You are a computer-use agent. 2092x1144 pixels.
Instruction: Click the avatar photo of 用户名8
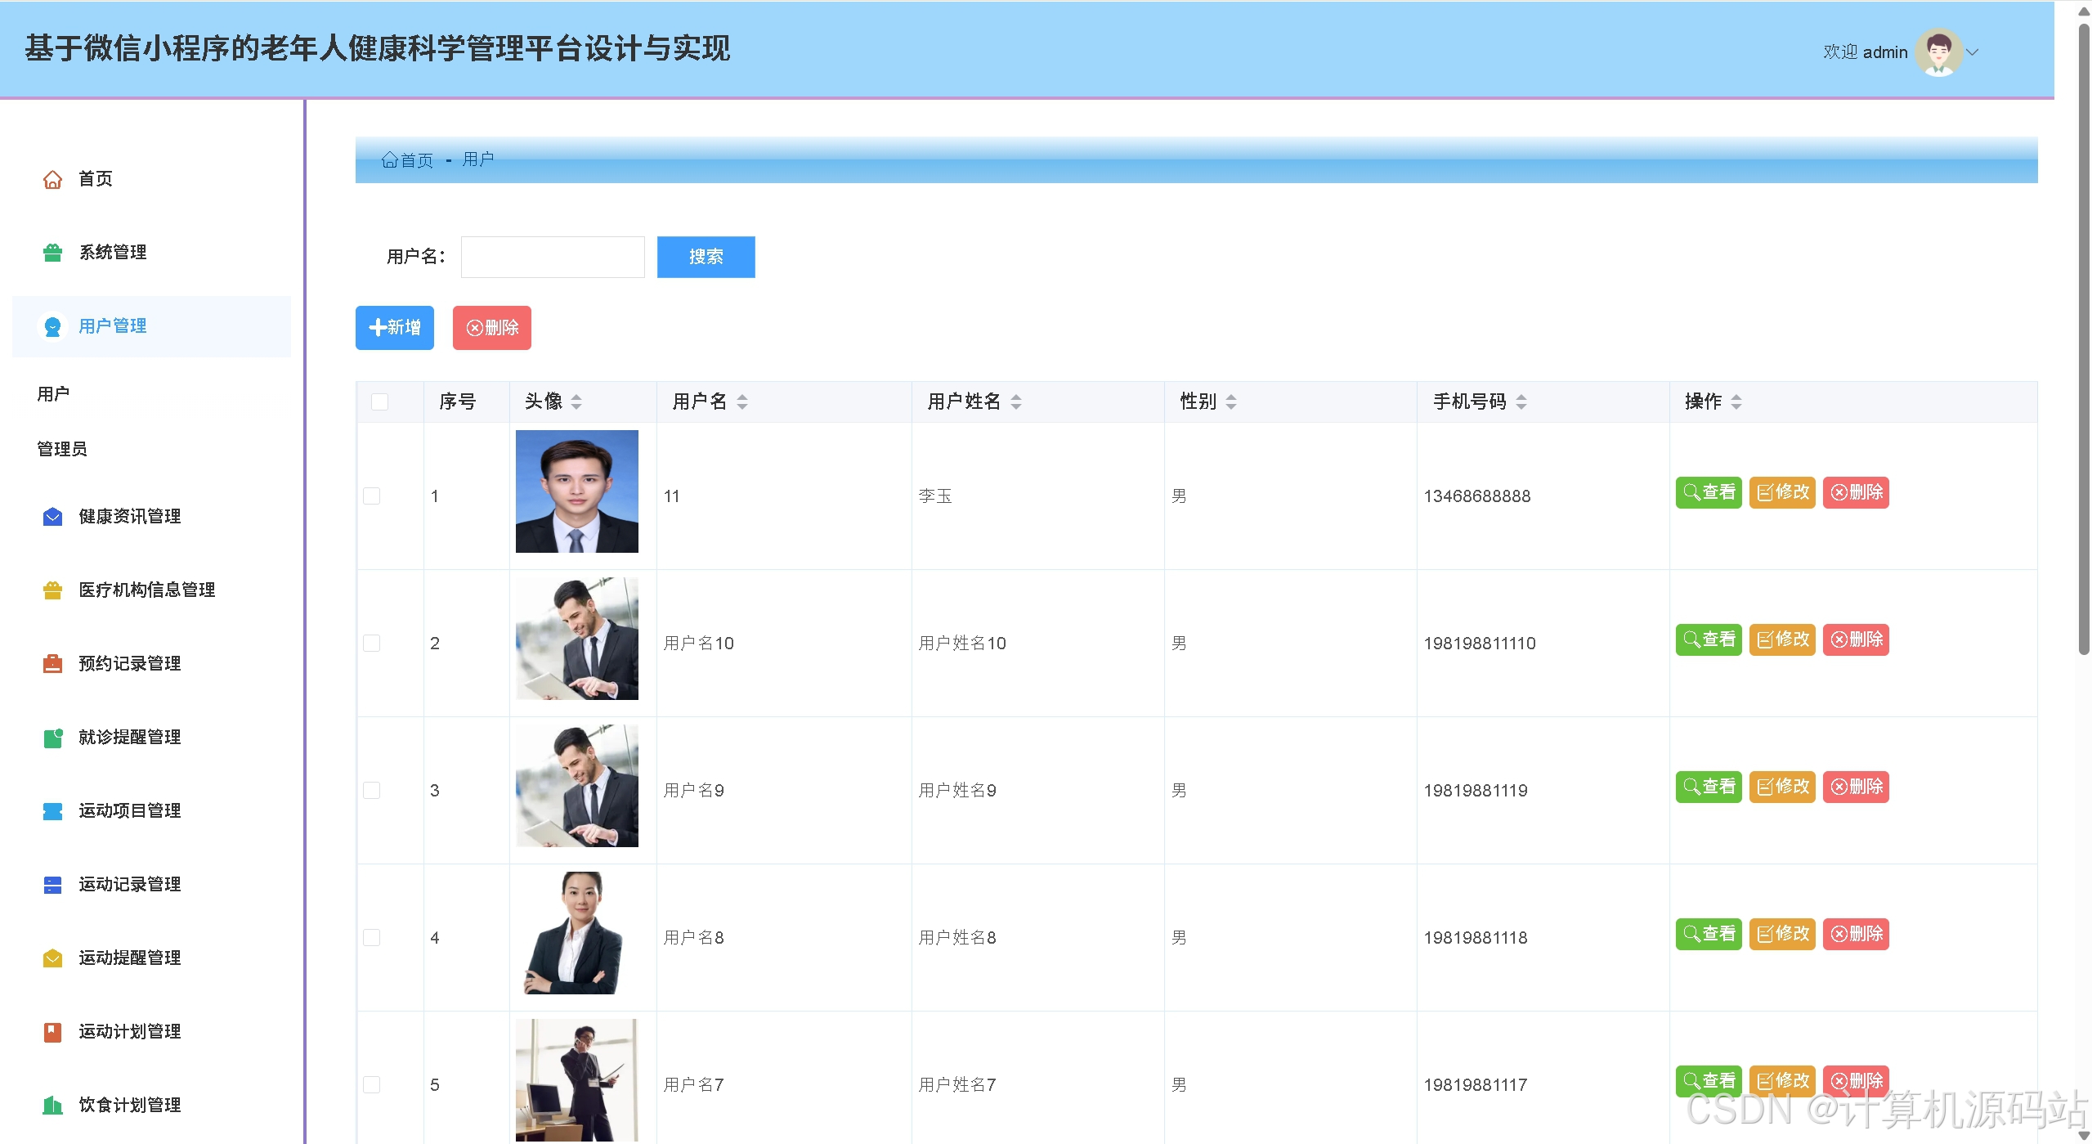coord(576,933)
